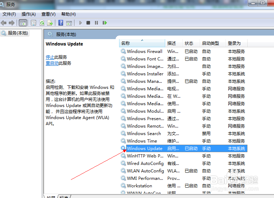Restart the service with the restart button
Viewport: 274px width, 198px height.
click(x=105, y=23)
